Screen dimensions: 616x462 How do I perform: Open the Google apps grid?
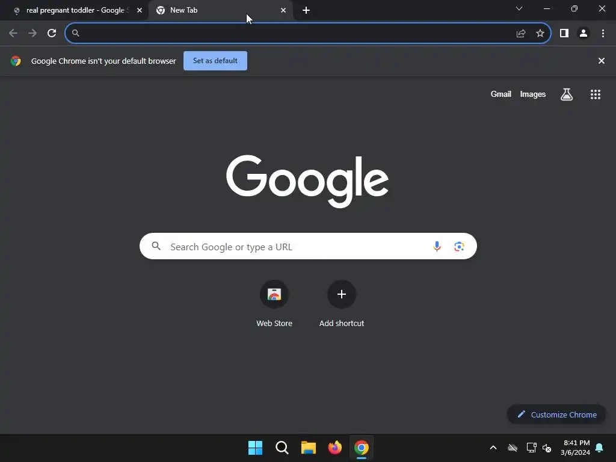click(596, 94)
